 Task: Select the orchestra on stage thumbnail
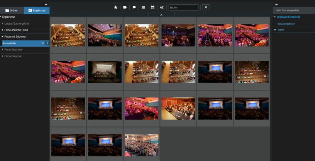[x=105, y=72]
